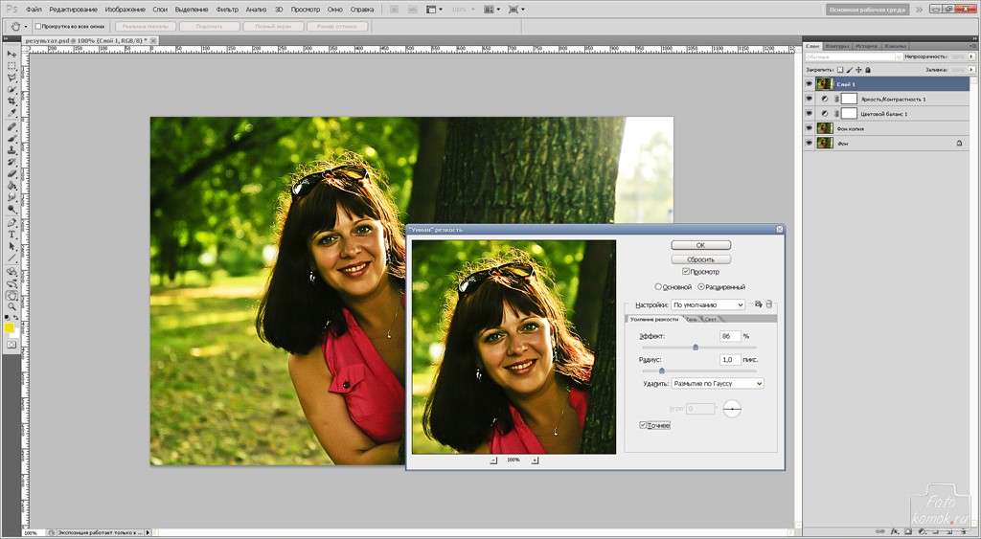
Task: Select the Zoom magnifier tool
Action: coord(11,306)
